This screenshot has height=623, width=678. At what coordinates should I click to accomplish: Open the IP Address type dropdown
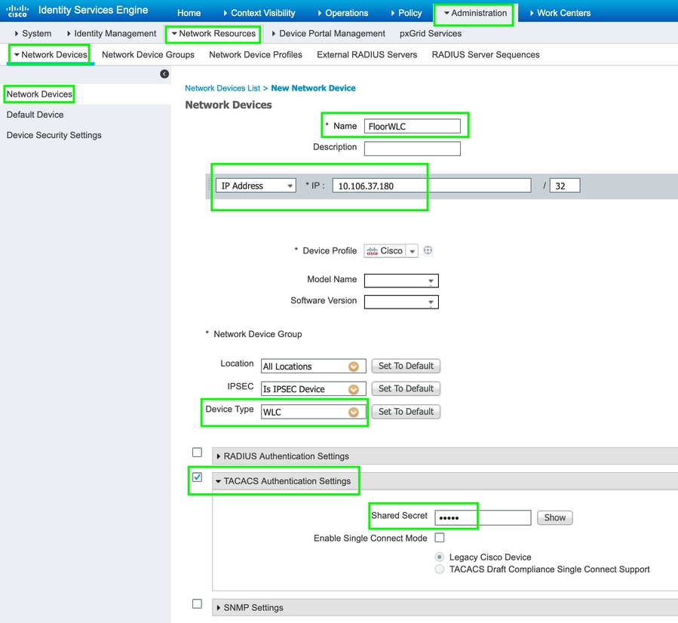click(256, 186)
